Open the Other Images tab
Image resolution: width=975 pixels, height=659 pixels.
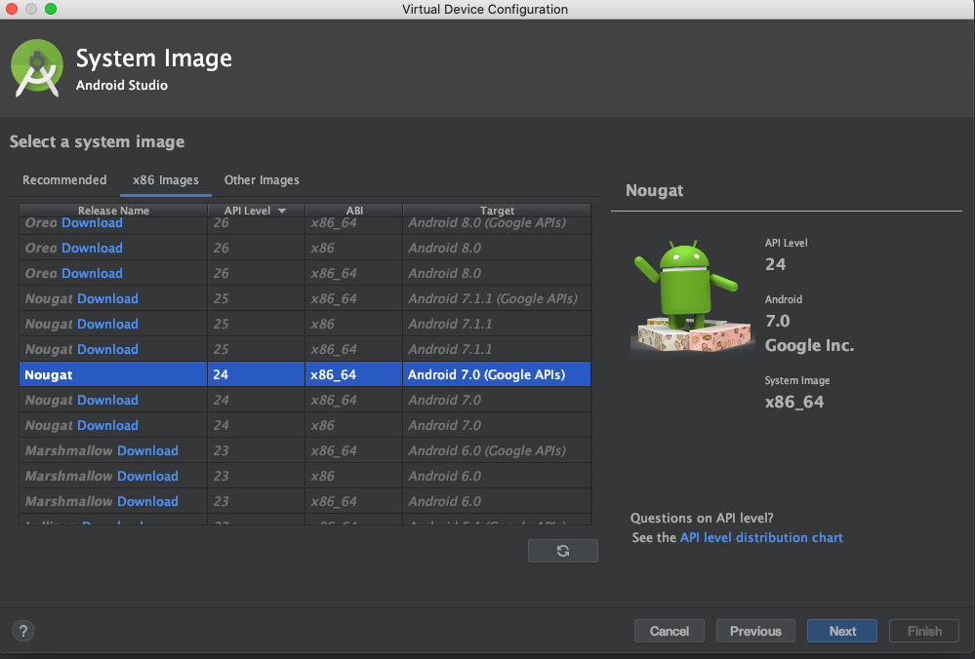(262, 180)
